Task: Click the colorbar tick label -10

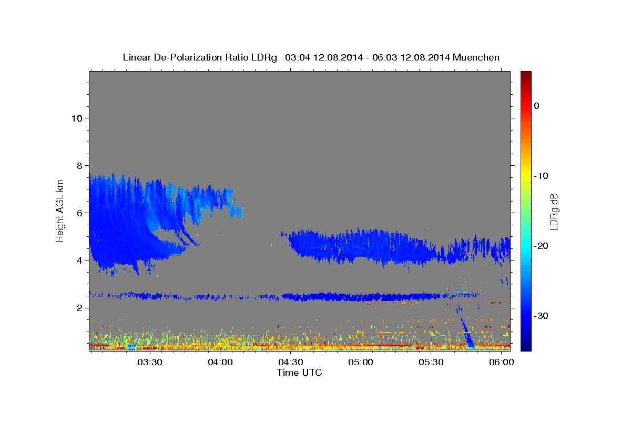Action: [x=542, y=176]
